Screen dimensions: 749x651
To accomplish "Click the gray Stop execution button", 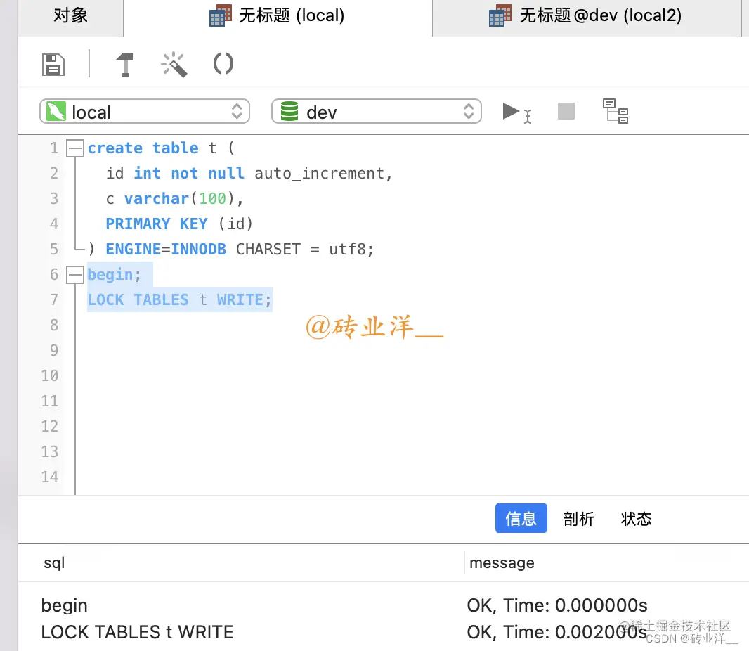I will [566, 111].
